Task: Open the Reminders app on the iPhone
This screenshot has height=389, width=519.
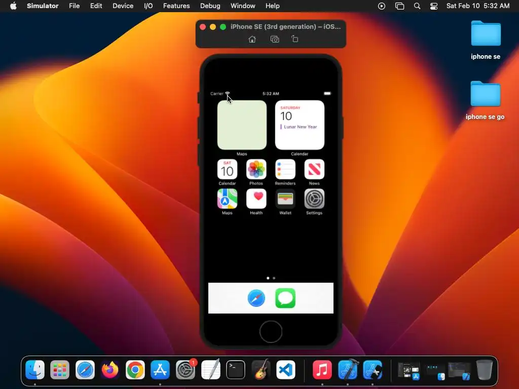Action: tap(285, 169)
